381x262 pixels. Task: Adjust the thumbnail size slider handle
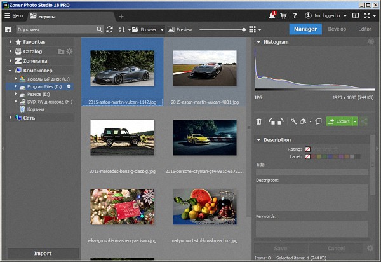[x=244, y=30]
